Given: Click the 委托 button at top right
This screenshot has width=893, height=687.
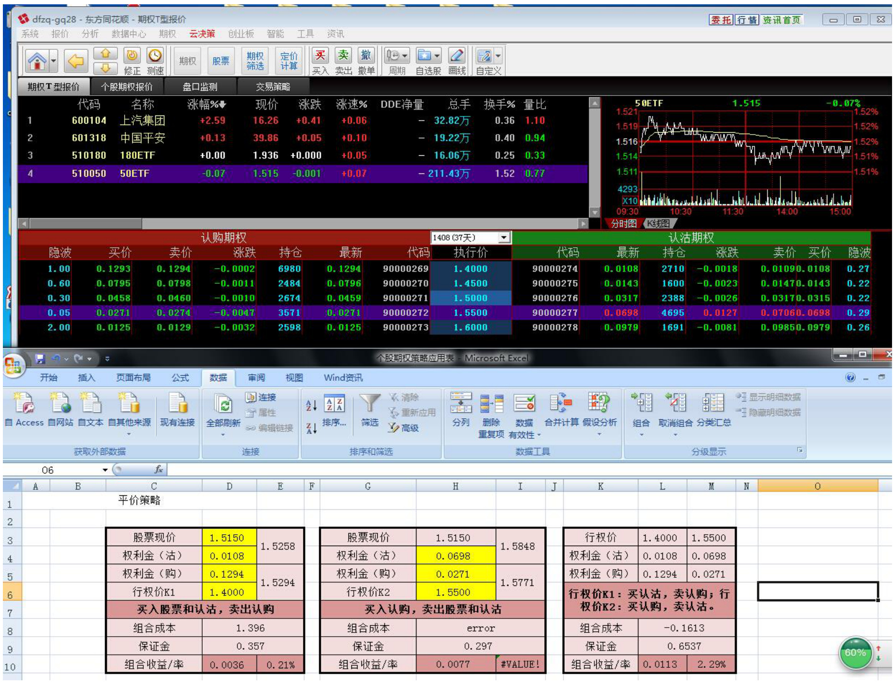Looking at the screenshot, I should (721, 20).
